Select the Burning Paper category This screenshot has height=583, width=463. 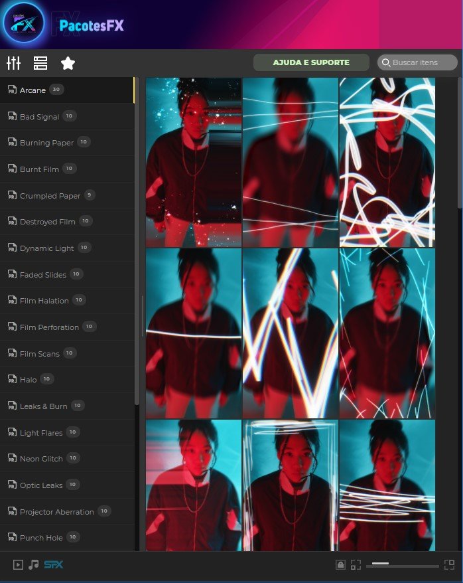pos(46,143)
